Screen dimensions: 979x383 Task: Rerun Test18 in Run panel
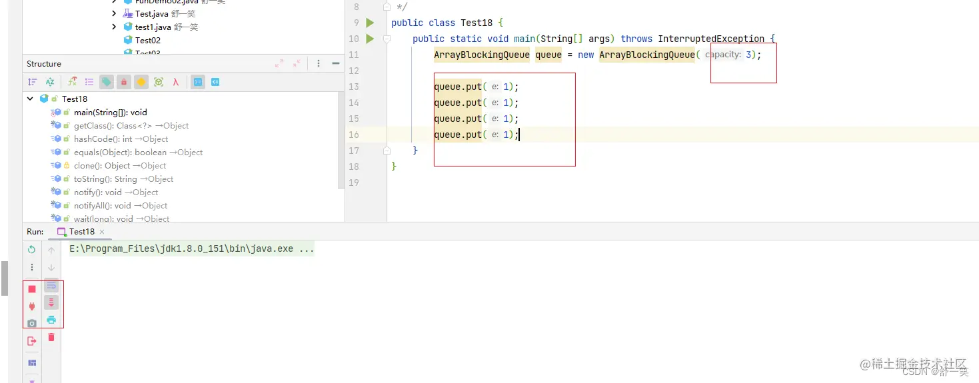click(x=31, y=250)
